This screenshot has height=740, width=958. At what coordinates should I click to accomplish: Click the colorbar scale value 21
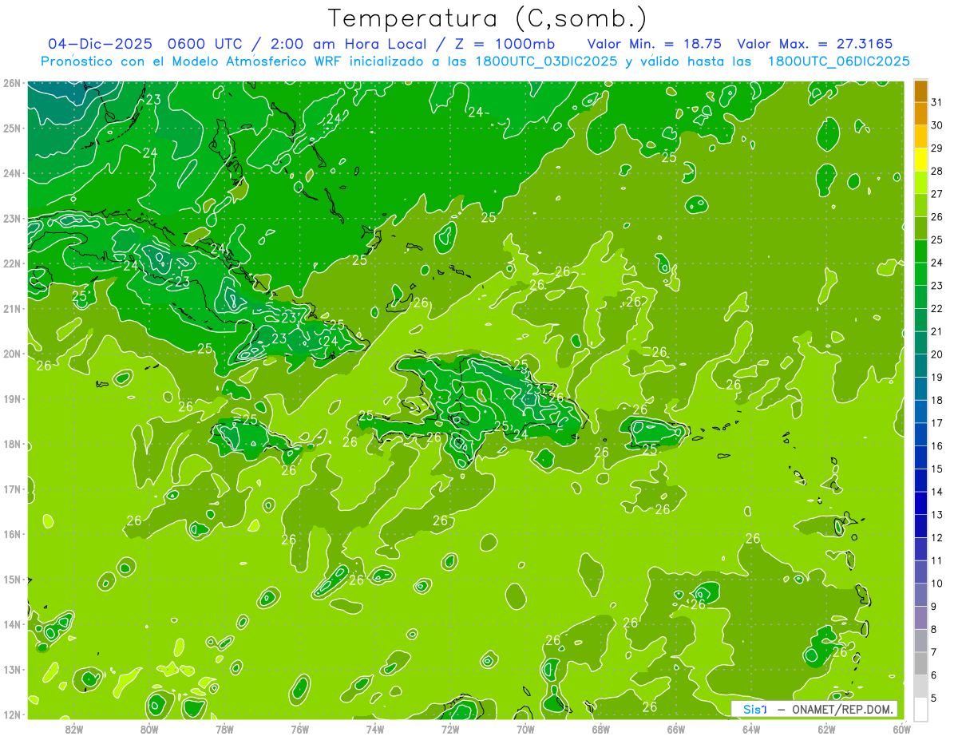(937, 331)
